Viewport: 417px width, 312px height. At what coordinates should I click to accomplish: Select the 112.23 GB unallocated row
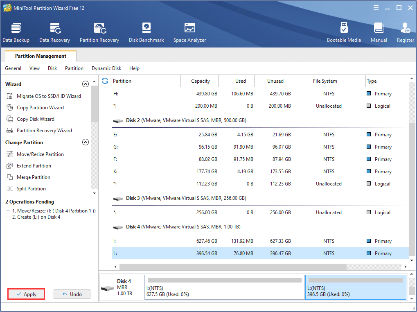(260, 183)
